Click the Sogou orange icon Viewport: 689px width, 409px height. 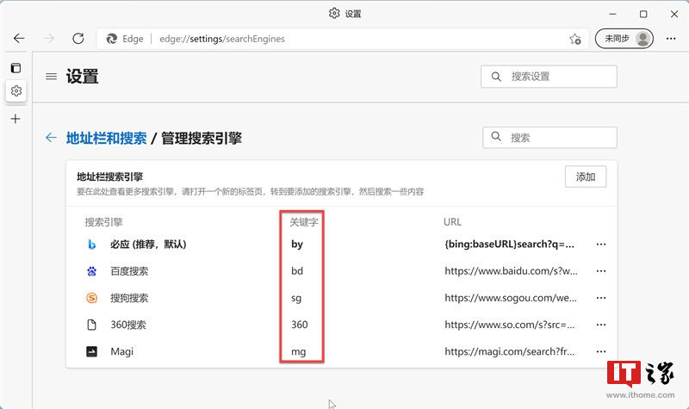(91, 298)
